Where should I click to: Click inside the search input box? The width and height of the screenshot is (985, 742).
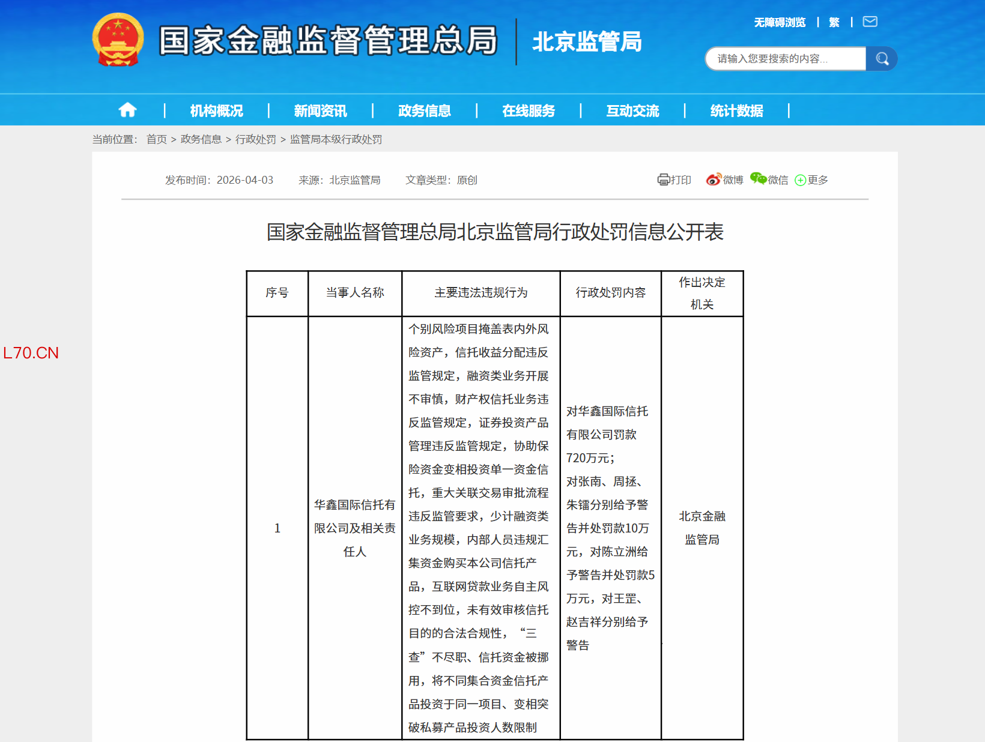[787, 58]
